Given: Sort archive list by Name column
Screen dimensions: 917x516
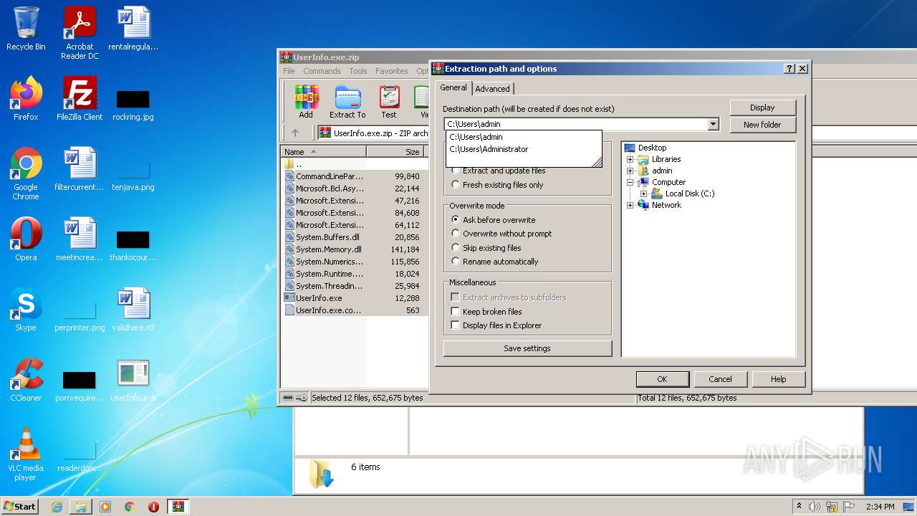Looking at the screenshot, I should 323,152.
